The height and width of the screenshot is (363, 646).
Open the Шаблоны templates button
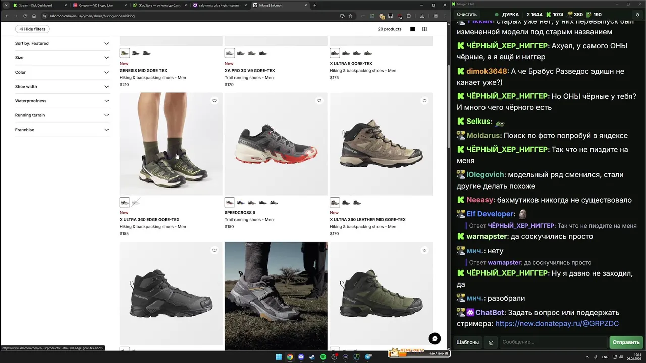(468, 342)
